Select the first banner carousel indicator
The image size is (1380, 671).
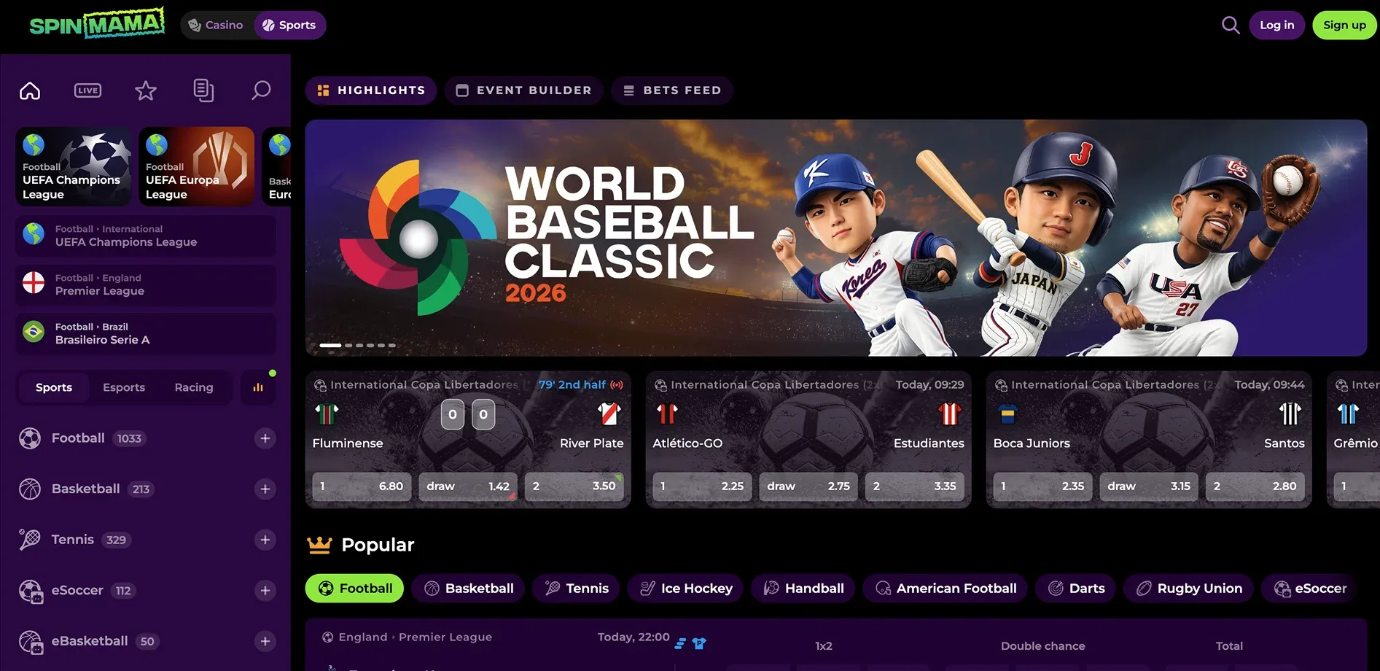330,345
